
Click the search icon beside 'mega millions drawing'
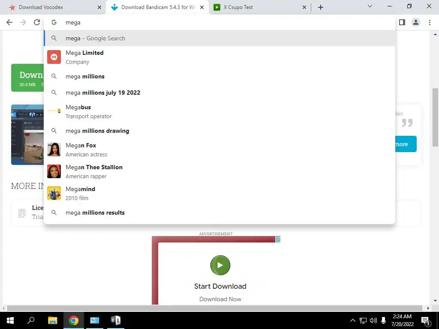[x=54, y=131]
